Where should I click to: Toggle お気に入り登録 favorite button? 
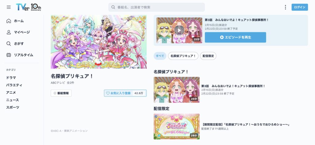point(125,93)
